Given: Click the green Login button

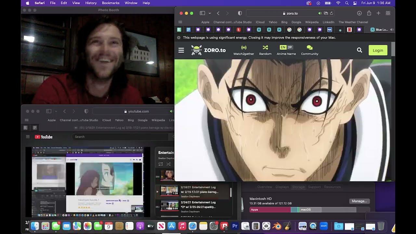Looking at the screenshot, I should [378, 50].
